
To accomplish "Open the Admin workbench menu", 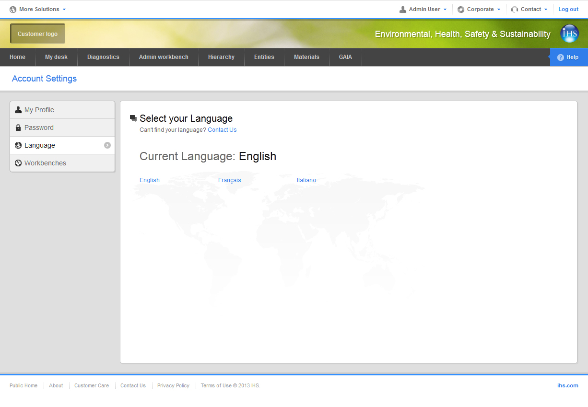I will [x=164, y=57].
